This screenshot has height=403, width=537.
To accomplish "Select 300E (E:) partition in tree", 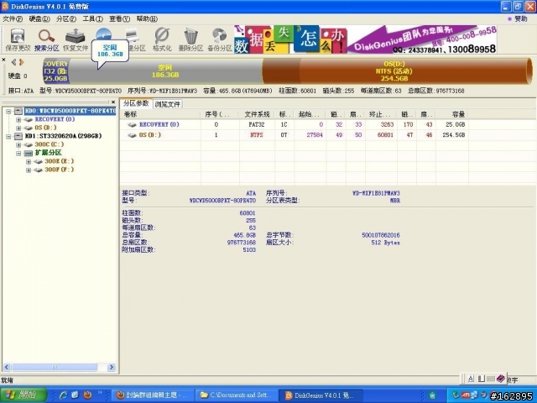I will (60, 161).
